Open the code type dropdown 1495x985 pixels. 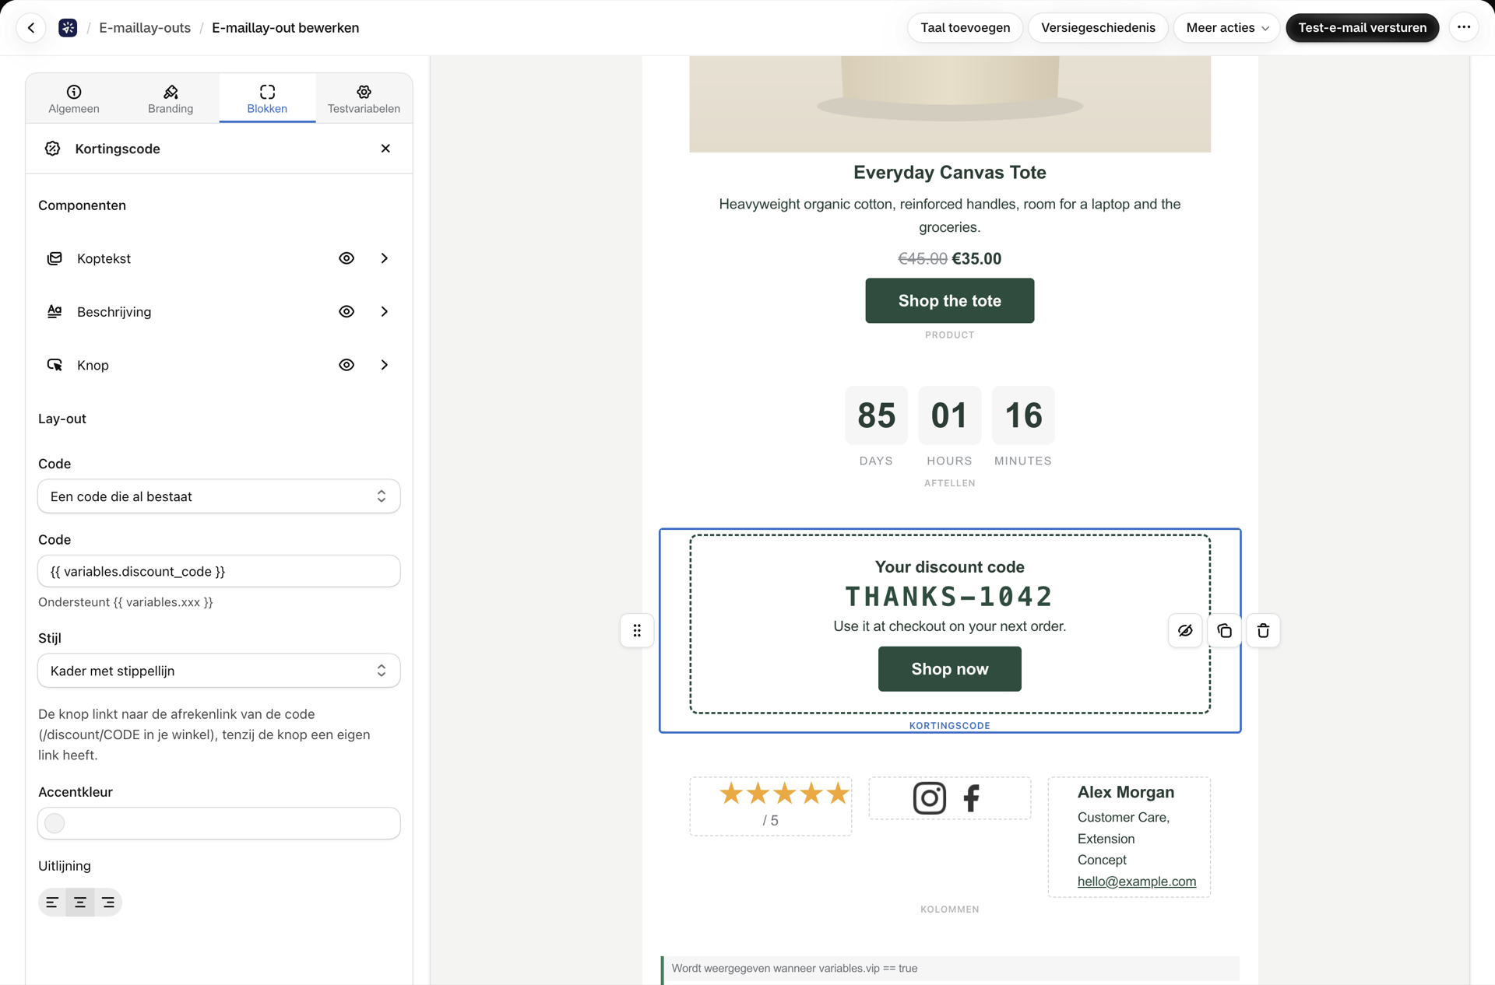(219, 496)
